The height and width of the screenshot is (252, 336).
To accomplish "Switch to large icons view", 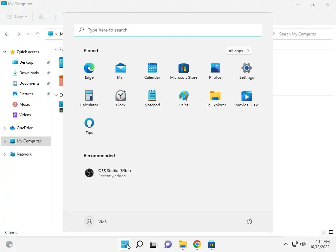I will point(331,232).
